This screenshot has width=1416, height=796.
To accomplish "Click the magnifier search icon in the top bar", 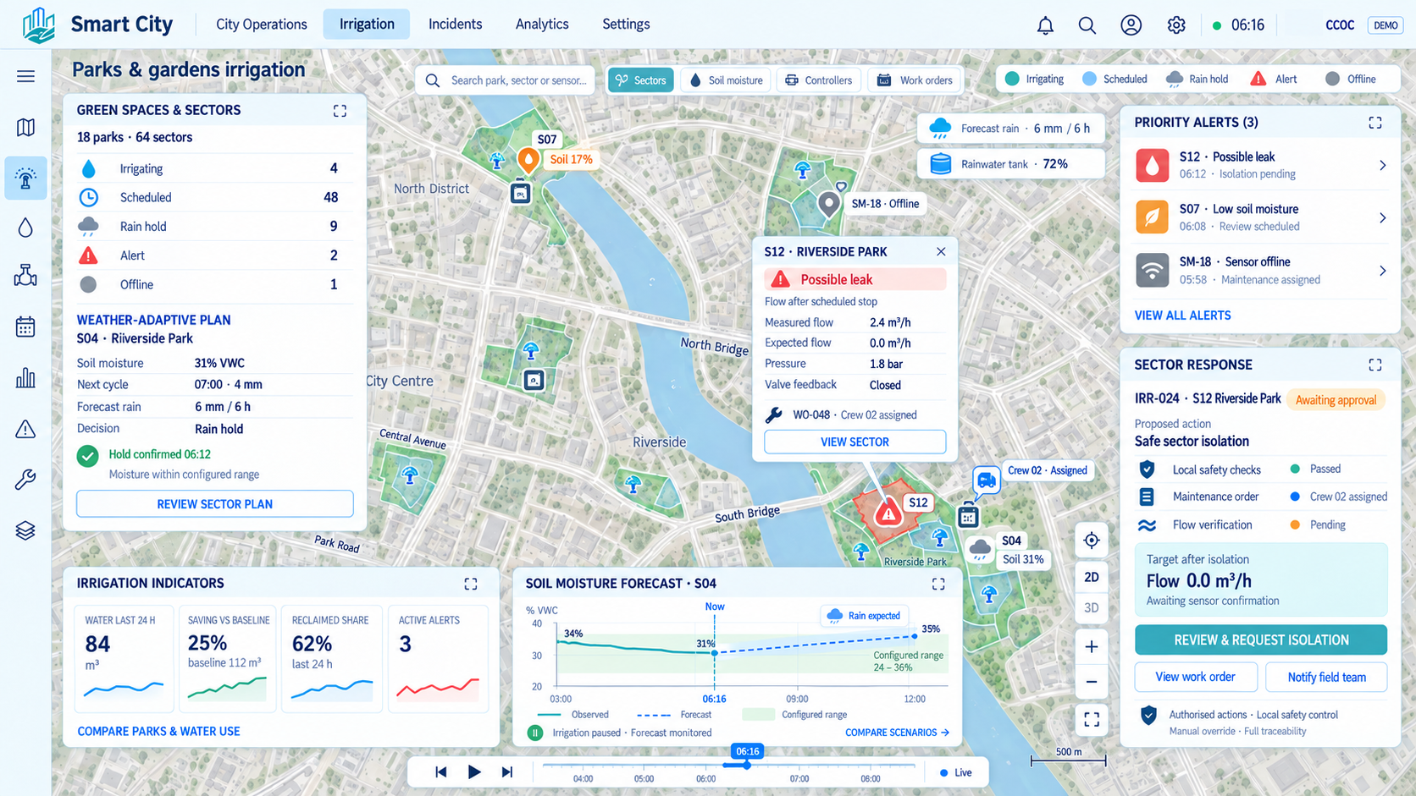I will (1087, 25).
